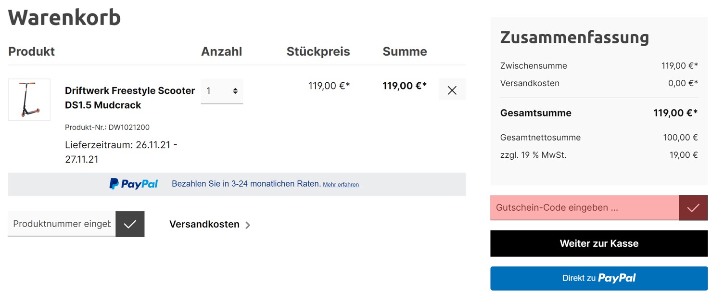Click the Zusammenfassung heading
This screenshot has width=712, height=293.
pos(574,37)
